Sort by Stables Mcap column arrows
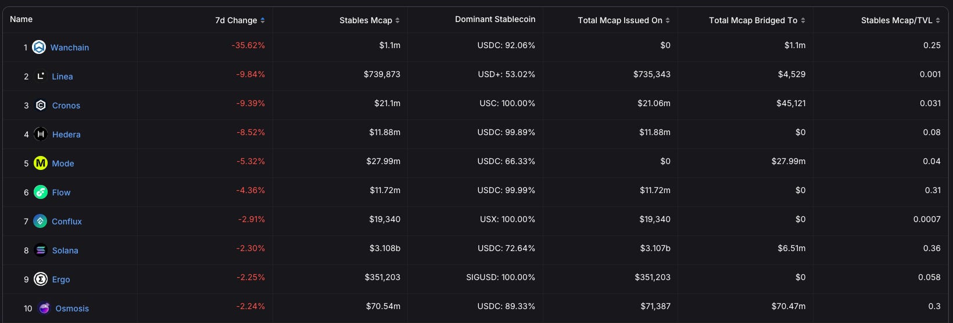The width and height of the screenshot is (953, 323). tap(397, 20)
